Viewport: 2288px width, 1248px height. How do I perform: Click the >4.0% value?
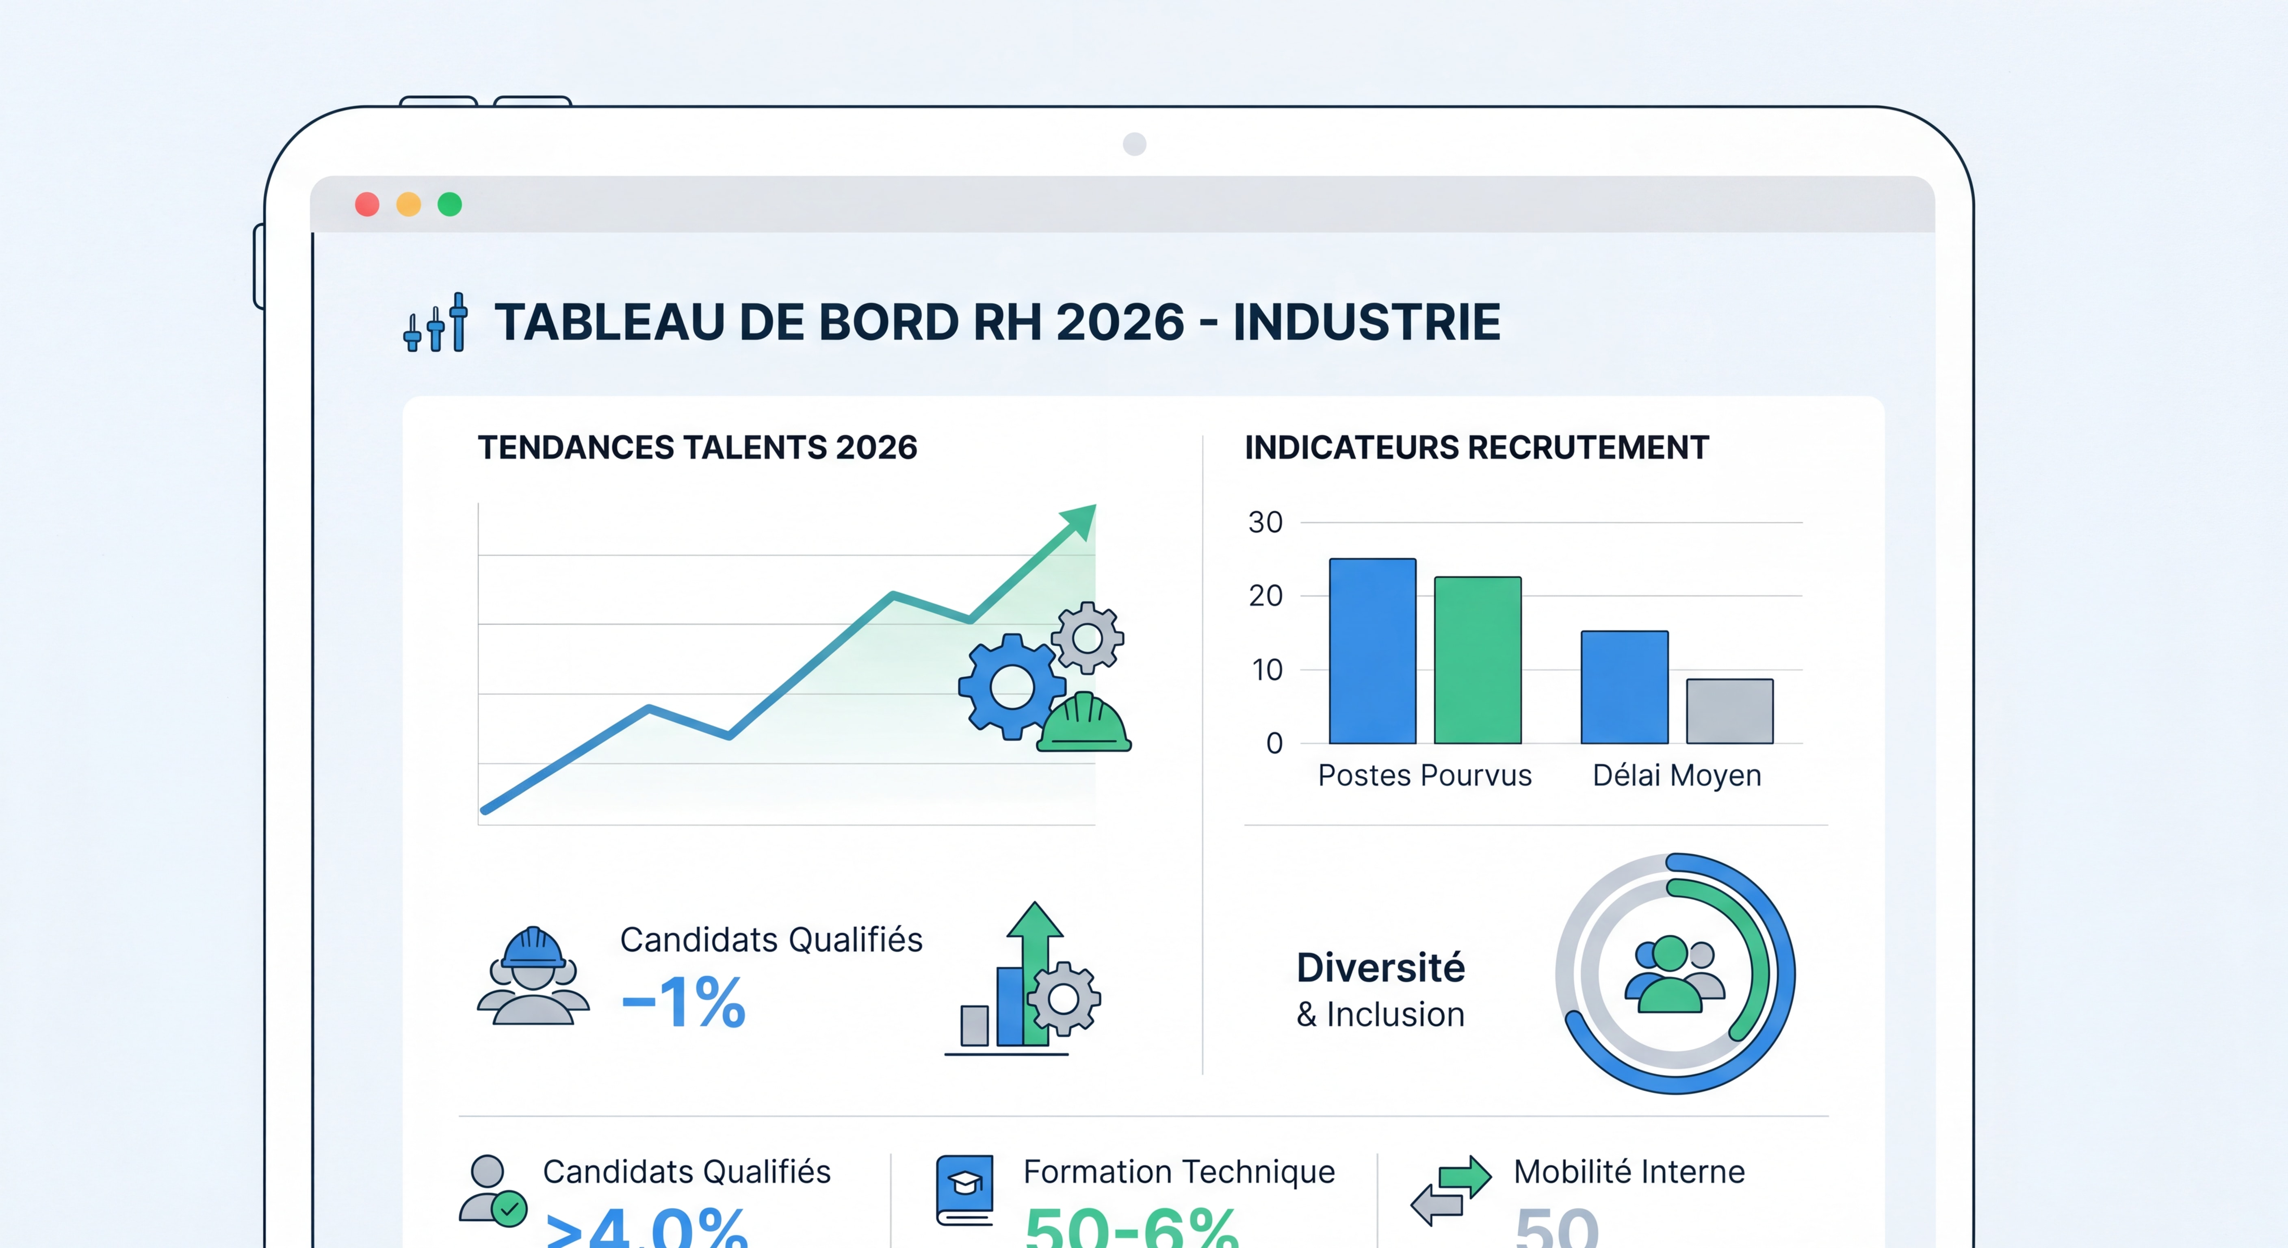(647, 1228)
